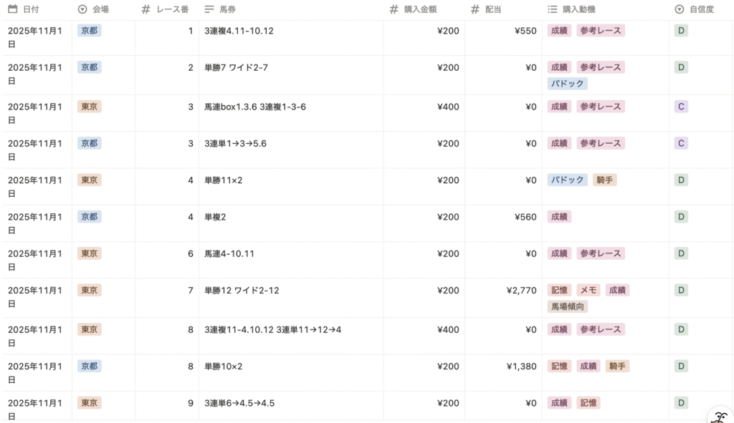
Task: Click the 馬場傾向 tag in race 7 row
Action: point(567,306)
